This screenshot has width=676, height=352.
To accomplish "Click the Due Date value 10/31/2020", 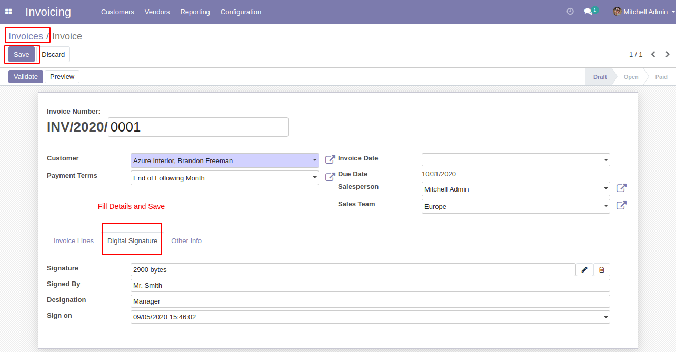I will pos(439,174).
